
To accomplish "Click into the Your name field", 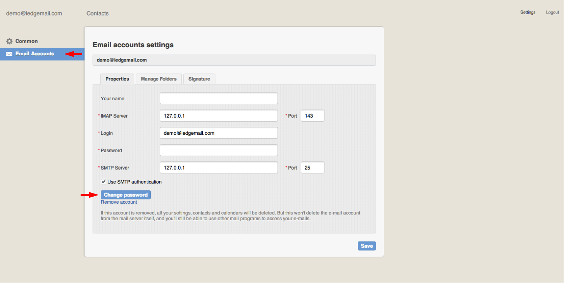I will 219,98.
